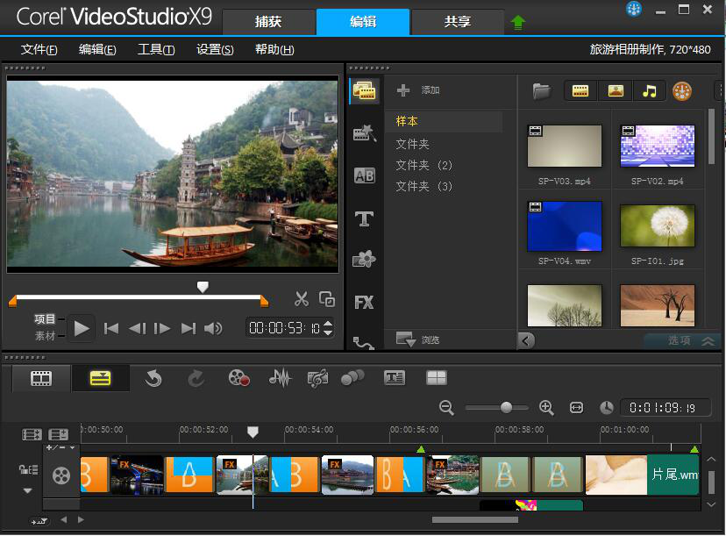
Task: Open the 工具(T) menu
Action: coord(156,50)
